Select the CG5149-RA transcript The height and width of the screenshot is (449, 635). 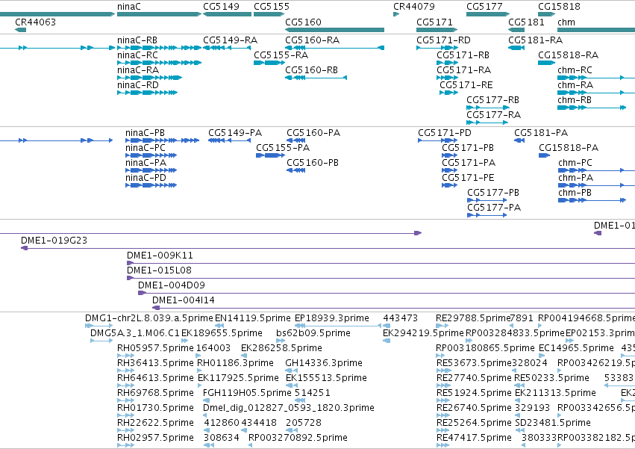227,48
